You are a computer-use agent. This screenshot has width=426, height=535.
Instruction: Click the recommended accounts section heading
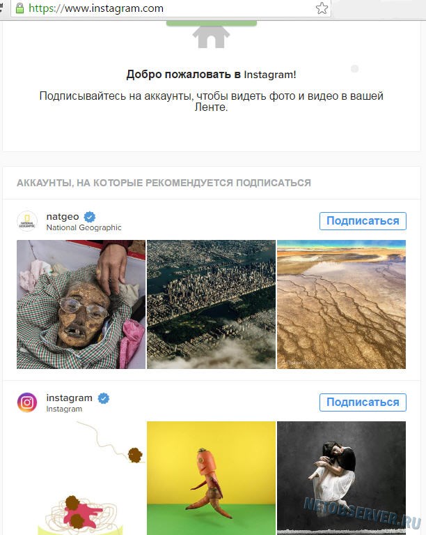(164, 183)
